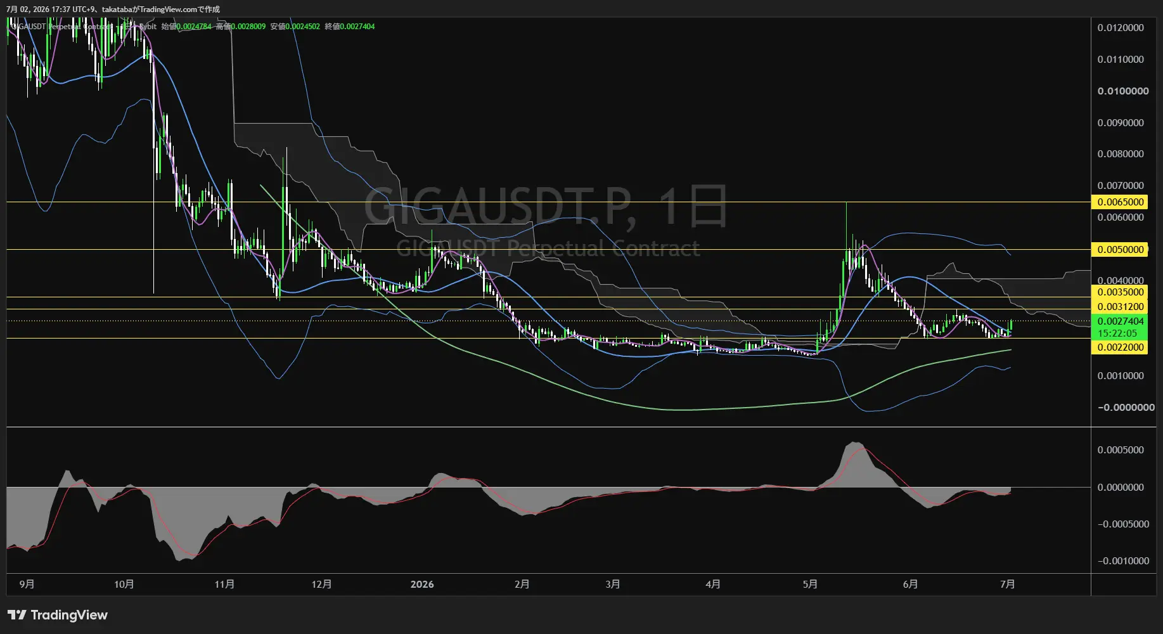Click the 0.0100000 price scale value
The height and width of the screenshot is (634, 1163).
[x=1123, y=91]
